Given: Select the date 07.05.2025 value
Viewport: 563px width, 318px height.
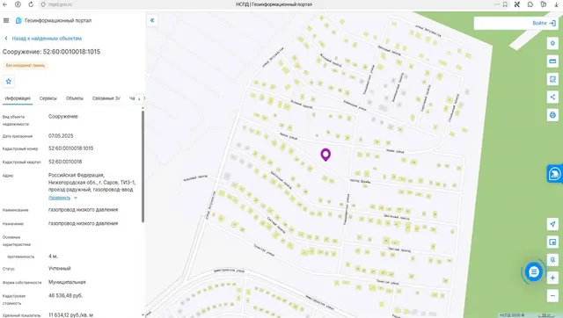Looking at the screenshot, I should [61, 136].
